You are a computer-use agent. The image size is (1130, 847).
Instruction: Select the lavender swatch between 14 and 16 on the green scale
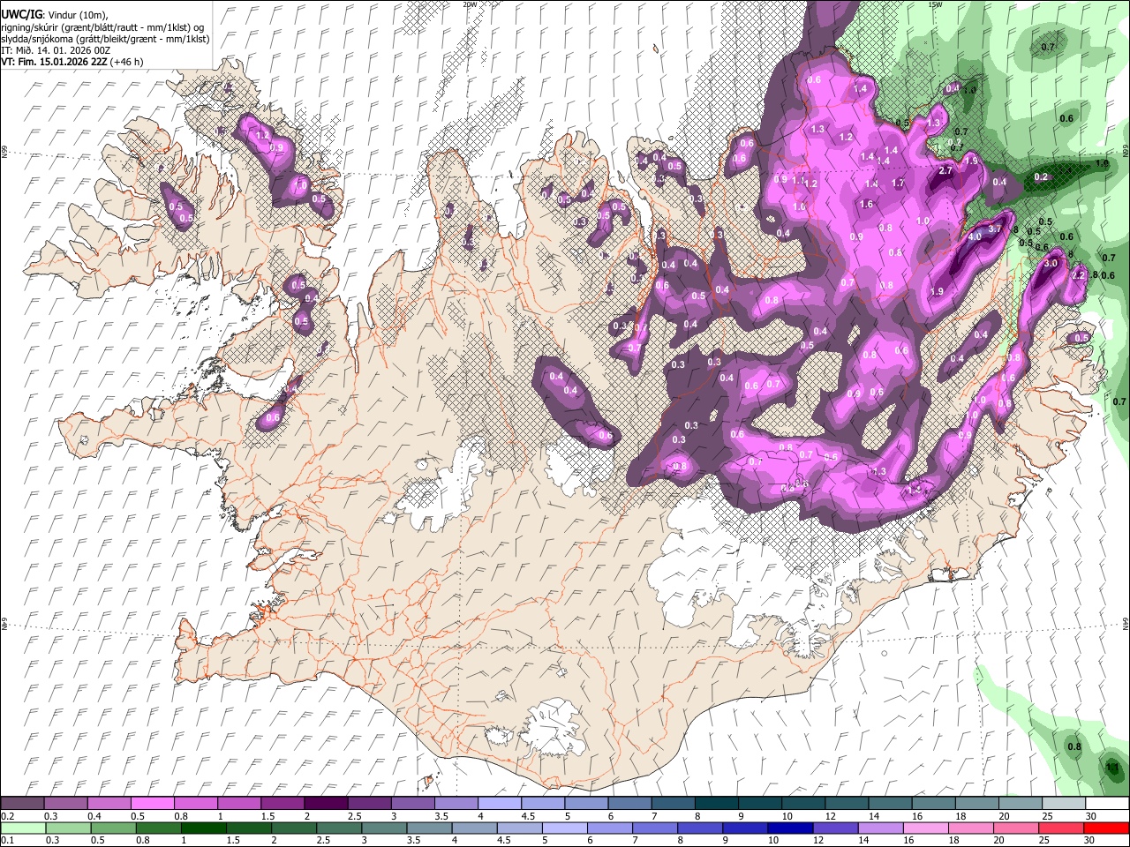883,828
